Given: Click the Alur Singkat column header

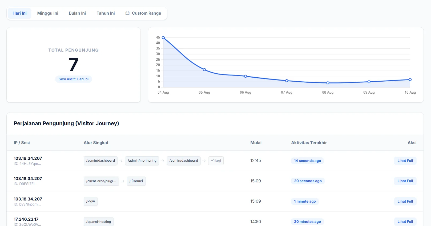Looking at the screenshot, I should click(96, 143).
